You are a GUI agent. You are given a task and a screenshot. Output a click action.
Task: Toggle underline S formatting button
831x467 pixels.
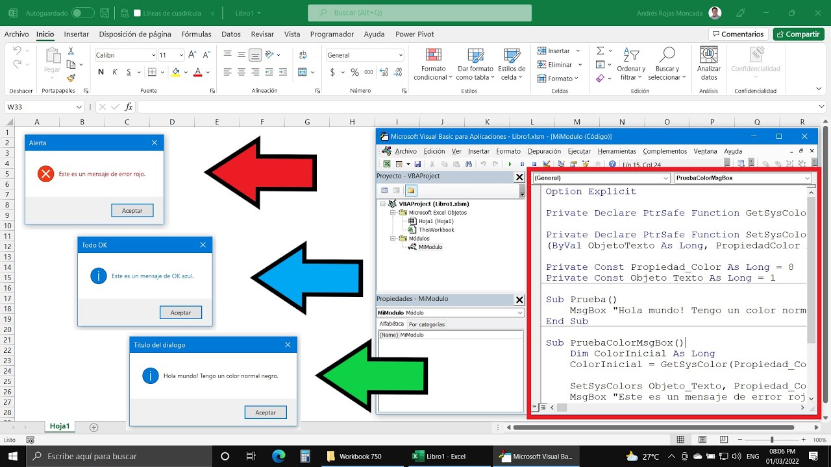pos(129,72)
